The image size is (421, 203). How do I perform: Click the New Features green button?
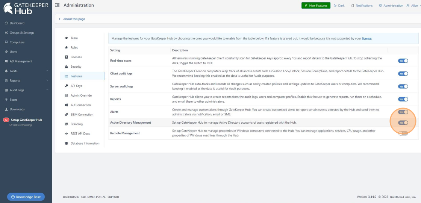coord(316,5)
